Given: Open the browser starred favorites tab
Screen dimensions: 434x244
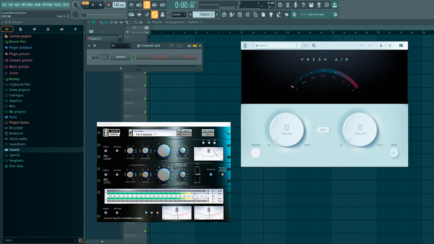Looking at the screenshot, I should tap(75, 29).
